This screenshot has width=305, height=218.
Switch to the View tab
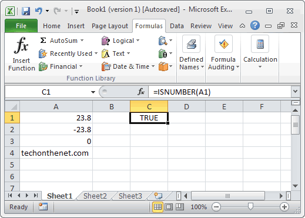225,26
